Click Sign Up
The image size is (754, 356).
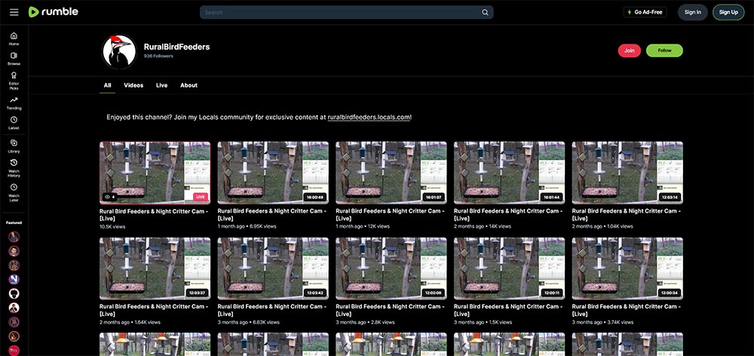click(728, 12)
